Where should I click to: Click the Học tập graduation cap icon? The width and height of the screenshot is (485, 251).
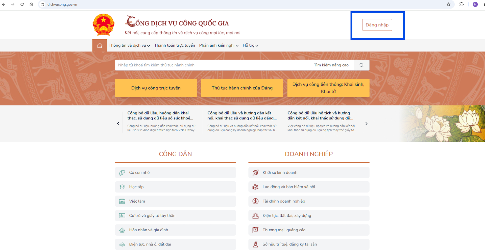[x=122, y=187]
